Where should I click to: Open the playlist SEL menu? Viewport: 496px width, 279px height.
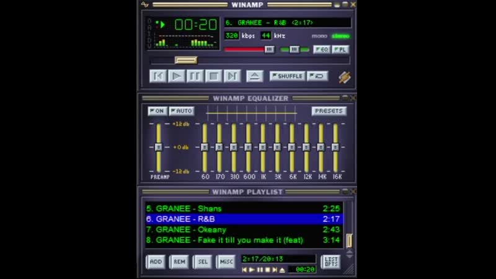point(203,262)
